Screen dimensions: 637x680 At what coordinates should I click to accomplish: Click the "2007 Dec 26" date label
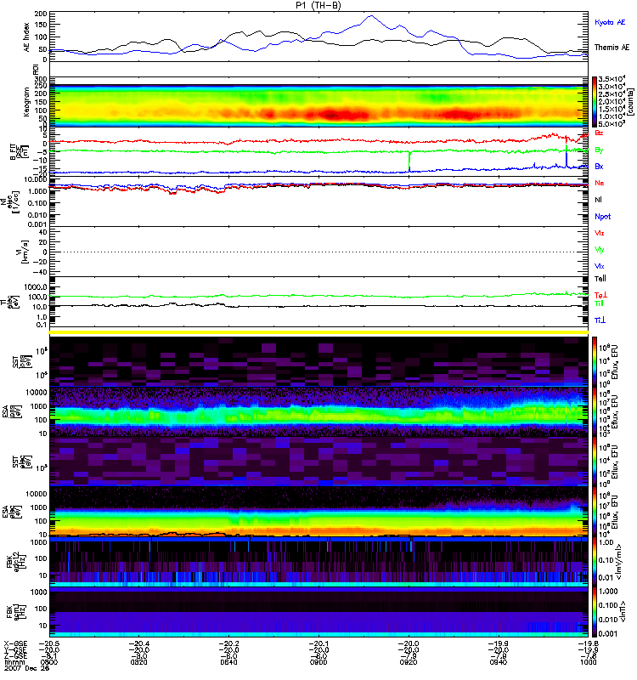(x=27, y=668)
